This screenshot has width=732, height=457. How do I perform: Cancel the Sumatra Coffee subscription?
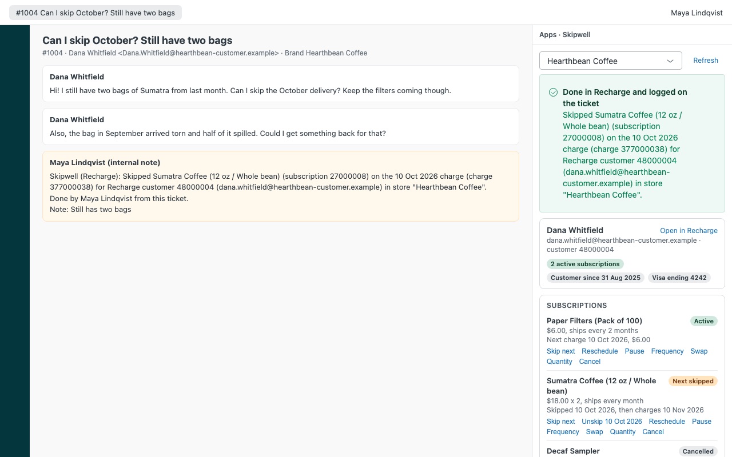[x=653, y=432]
